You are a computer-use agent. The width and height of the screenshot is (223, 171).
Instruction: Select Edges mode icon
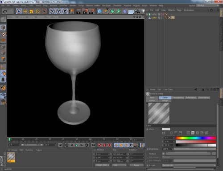point(3,53)
